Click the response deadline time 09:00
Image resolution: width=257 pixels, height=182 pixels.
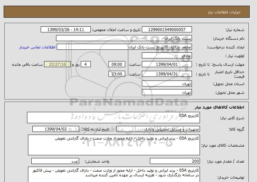(x=117, y=64)
